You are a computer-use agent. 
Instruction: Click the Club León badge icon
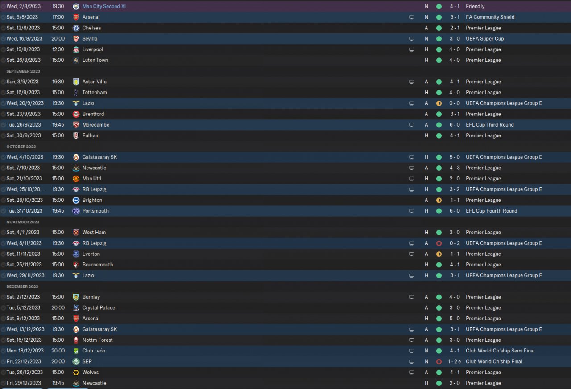76,351
